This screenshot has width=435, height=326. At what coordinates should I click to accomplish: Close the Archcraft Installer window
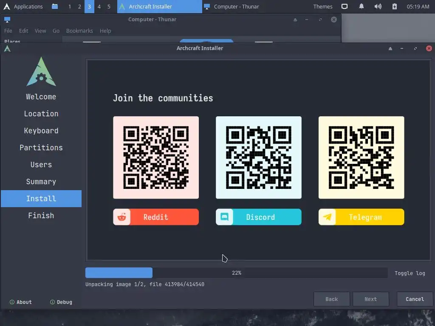click(x=429, y=48)
